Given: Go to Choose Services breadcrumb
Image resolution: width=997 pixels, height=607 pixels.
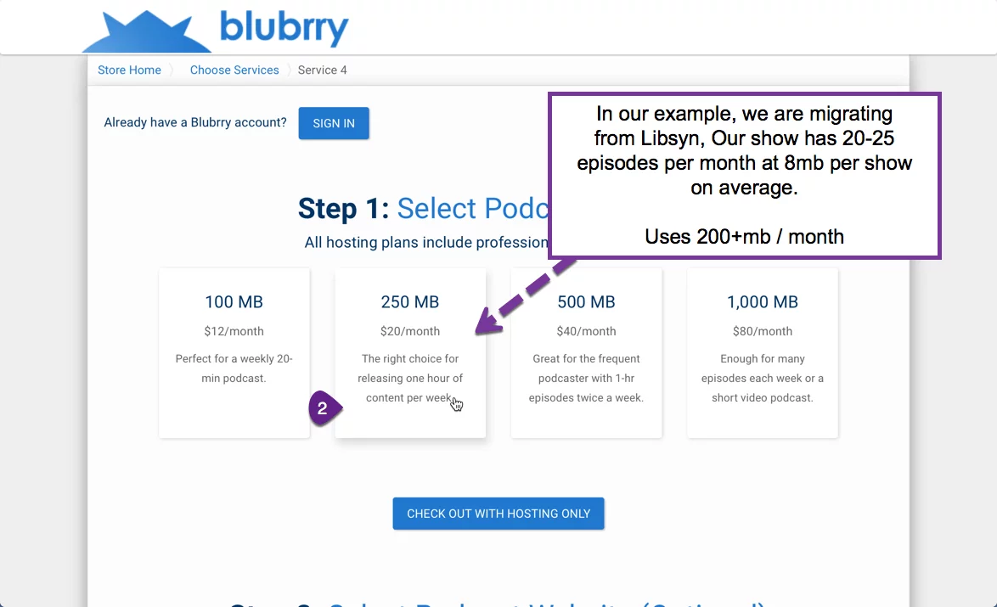Looking at the screenshot, I should click(234, 70).
